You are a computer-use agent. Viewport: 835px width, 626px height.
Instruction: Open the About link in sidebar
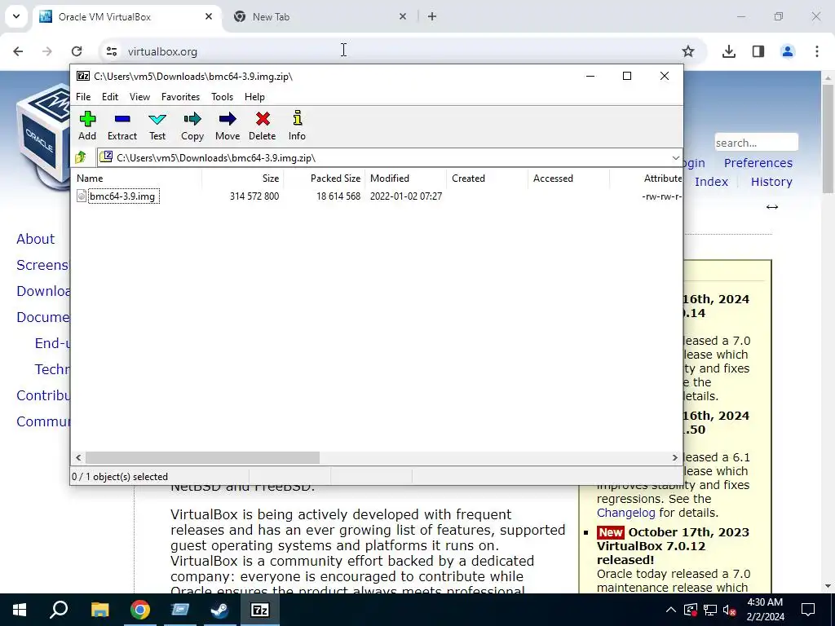point(35,239)
